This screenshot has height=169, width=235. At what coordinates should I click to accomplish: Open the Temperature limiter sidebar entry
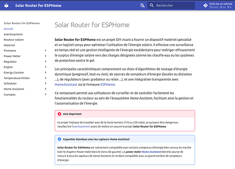17,78
